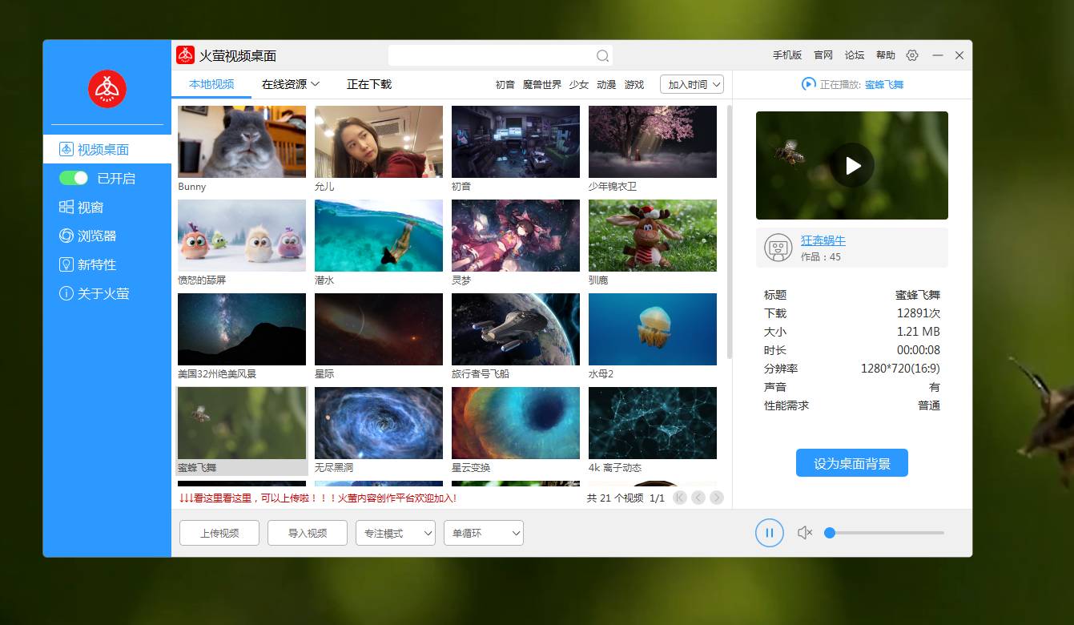The image size is (1074, 625).
Task: Click the red firefly logo in sidebar
Action: point(107,89)
